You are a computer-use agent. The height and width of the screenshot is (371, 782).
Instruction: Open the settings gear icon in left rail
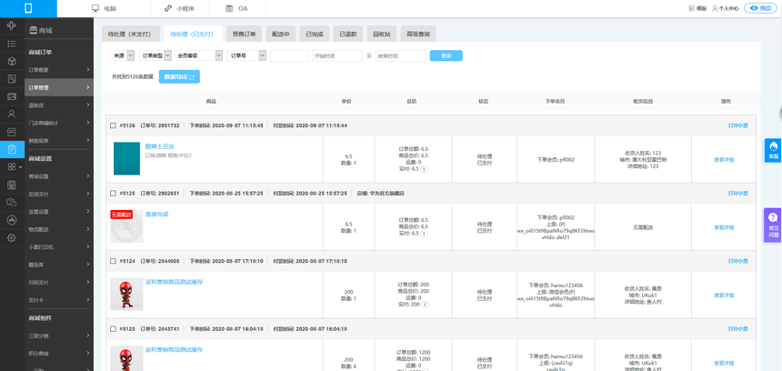pos(12,237)
